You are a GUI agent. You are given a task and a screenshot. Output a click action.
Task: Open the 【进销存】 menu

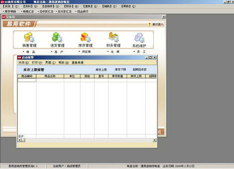click(x=50, y=6)
